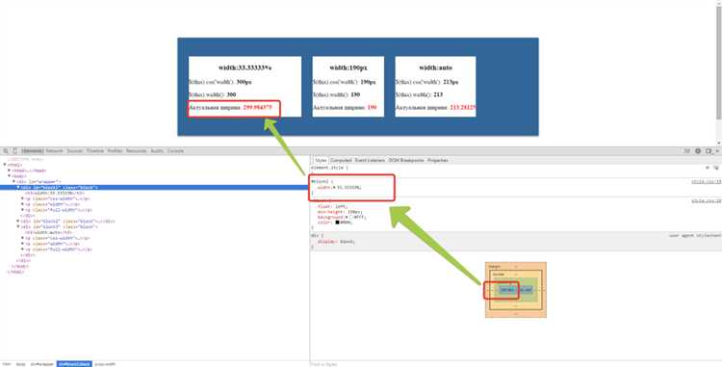
Task: Click the magnifier inspect element icon
Action: [x=6, y=151]
